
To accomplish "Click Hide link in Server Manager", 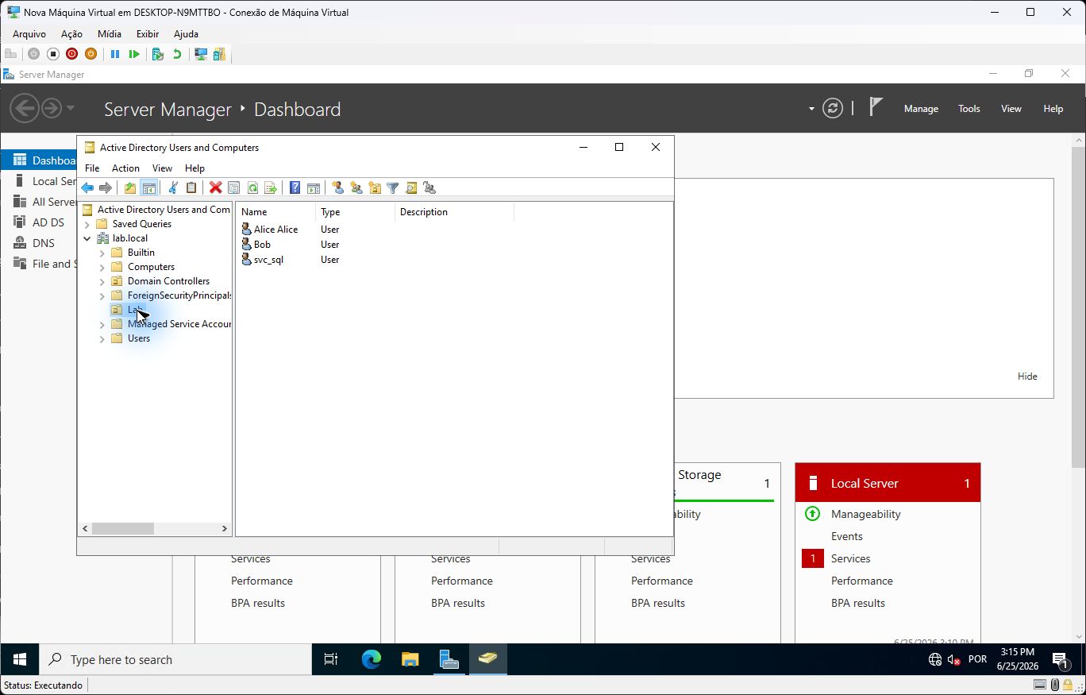I will tap(1027, 376).
